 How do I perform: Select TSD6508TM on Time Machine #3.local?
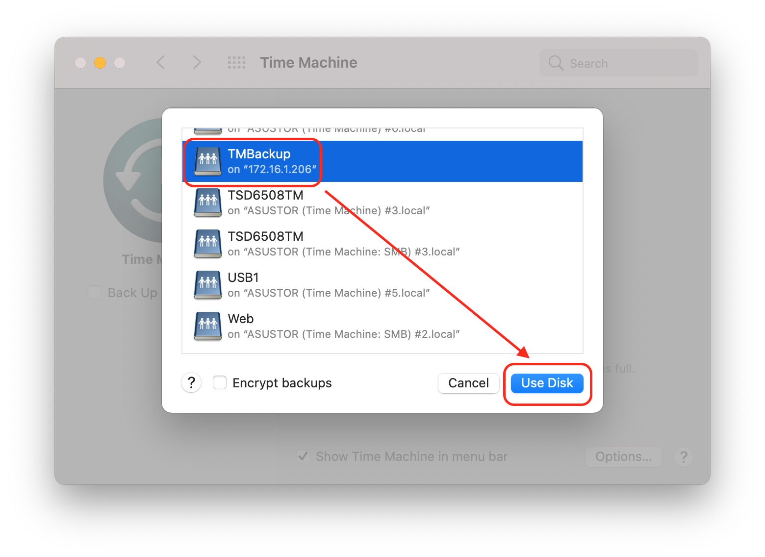click(x=329, y=203)
